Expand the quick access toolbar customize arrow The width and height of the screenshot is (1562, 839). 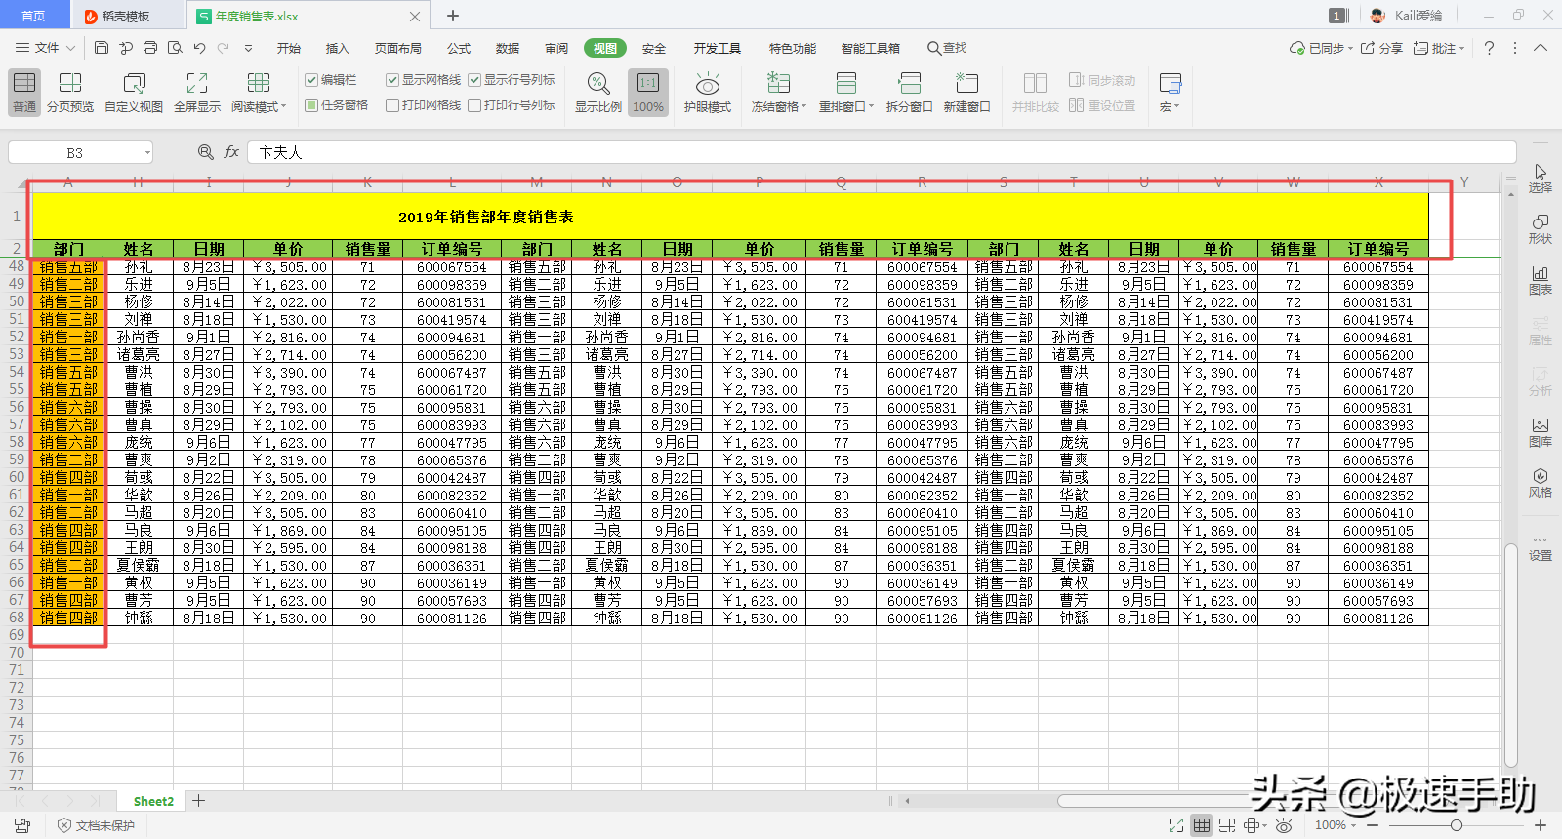click(x=248, y=48)
